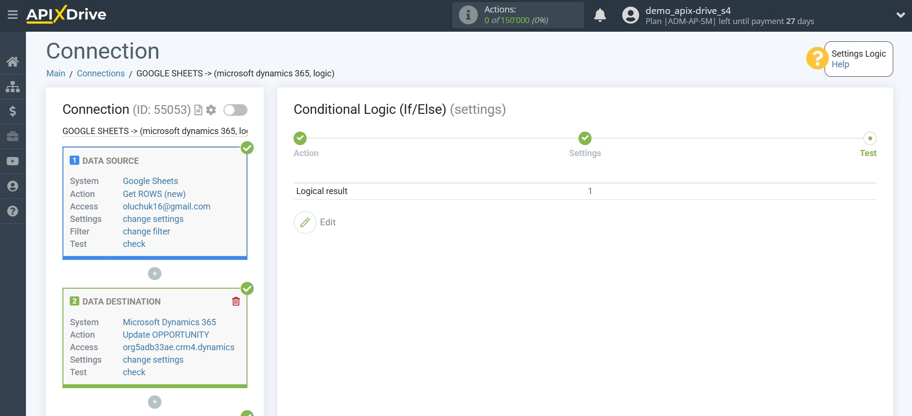
Task: Go to the Action step
Action: pos(306,153)
